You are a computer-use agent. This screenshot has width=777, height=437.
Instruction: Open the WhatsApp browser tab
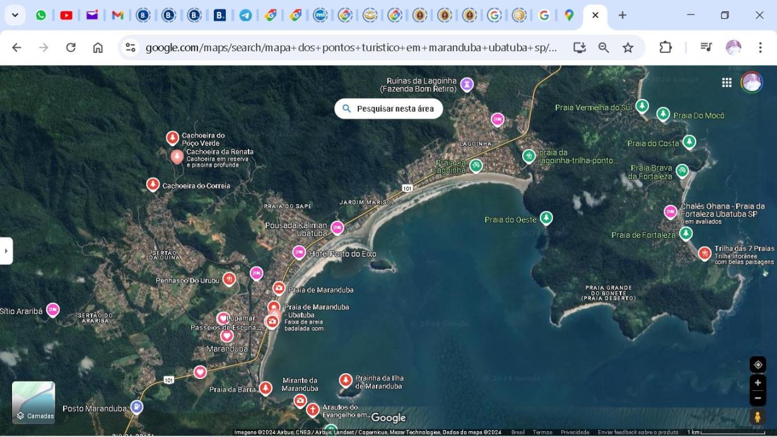coord(41,15)
